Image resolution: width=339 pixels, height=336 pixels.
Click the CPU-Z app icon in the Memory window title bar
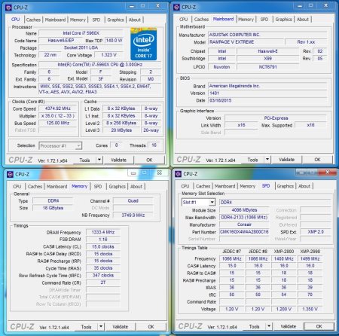10,174
